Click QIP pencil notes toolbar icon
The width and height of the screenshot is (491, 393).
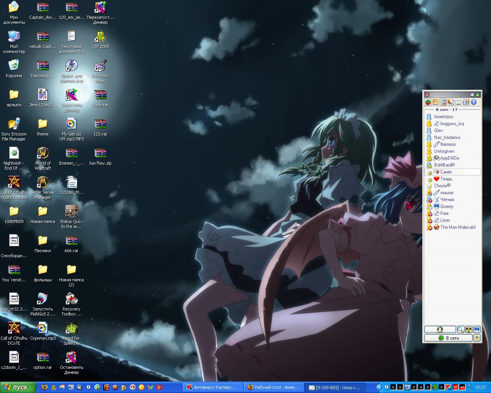[450, 102]
